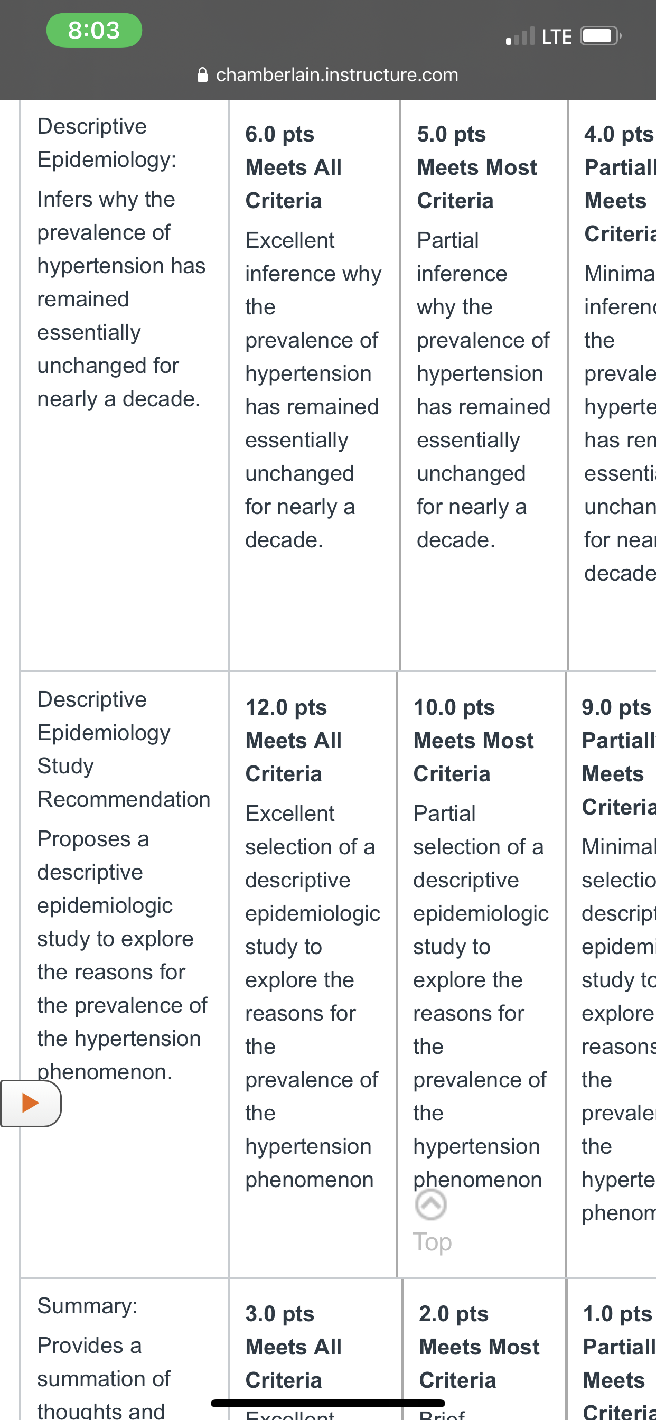Tap the Top scroll-up arrow icon
656x1420 pixels.
430,1204
